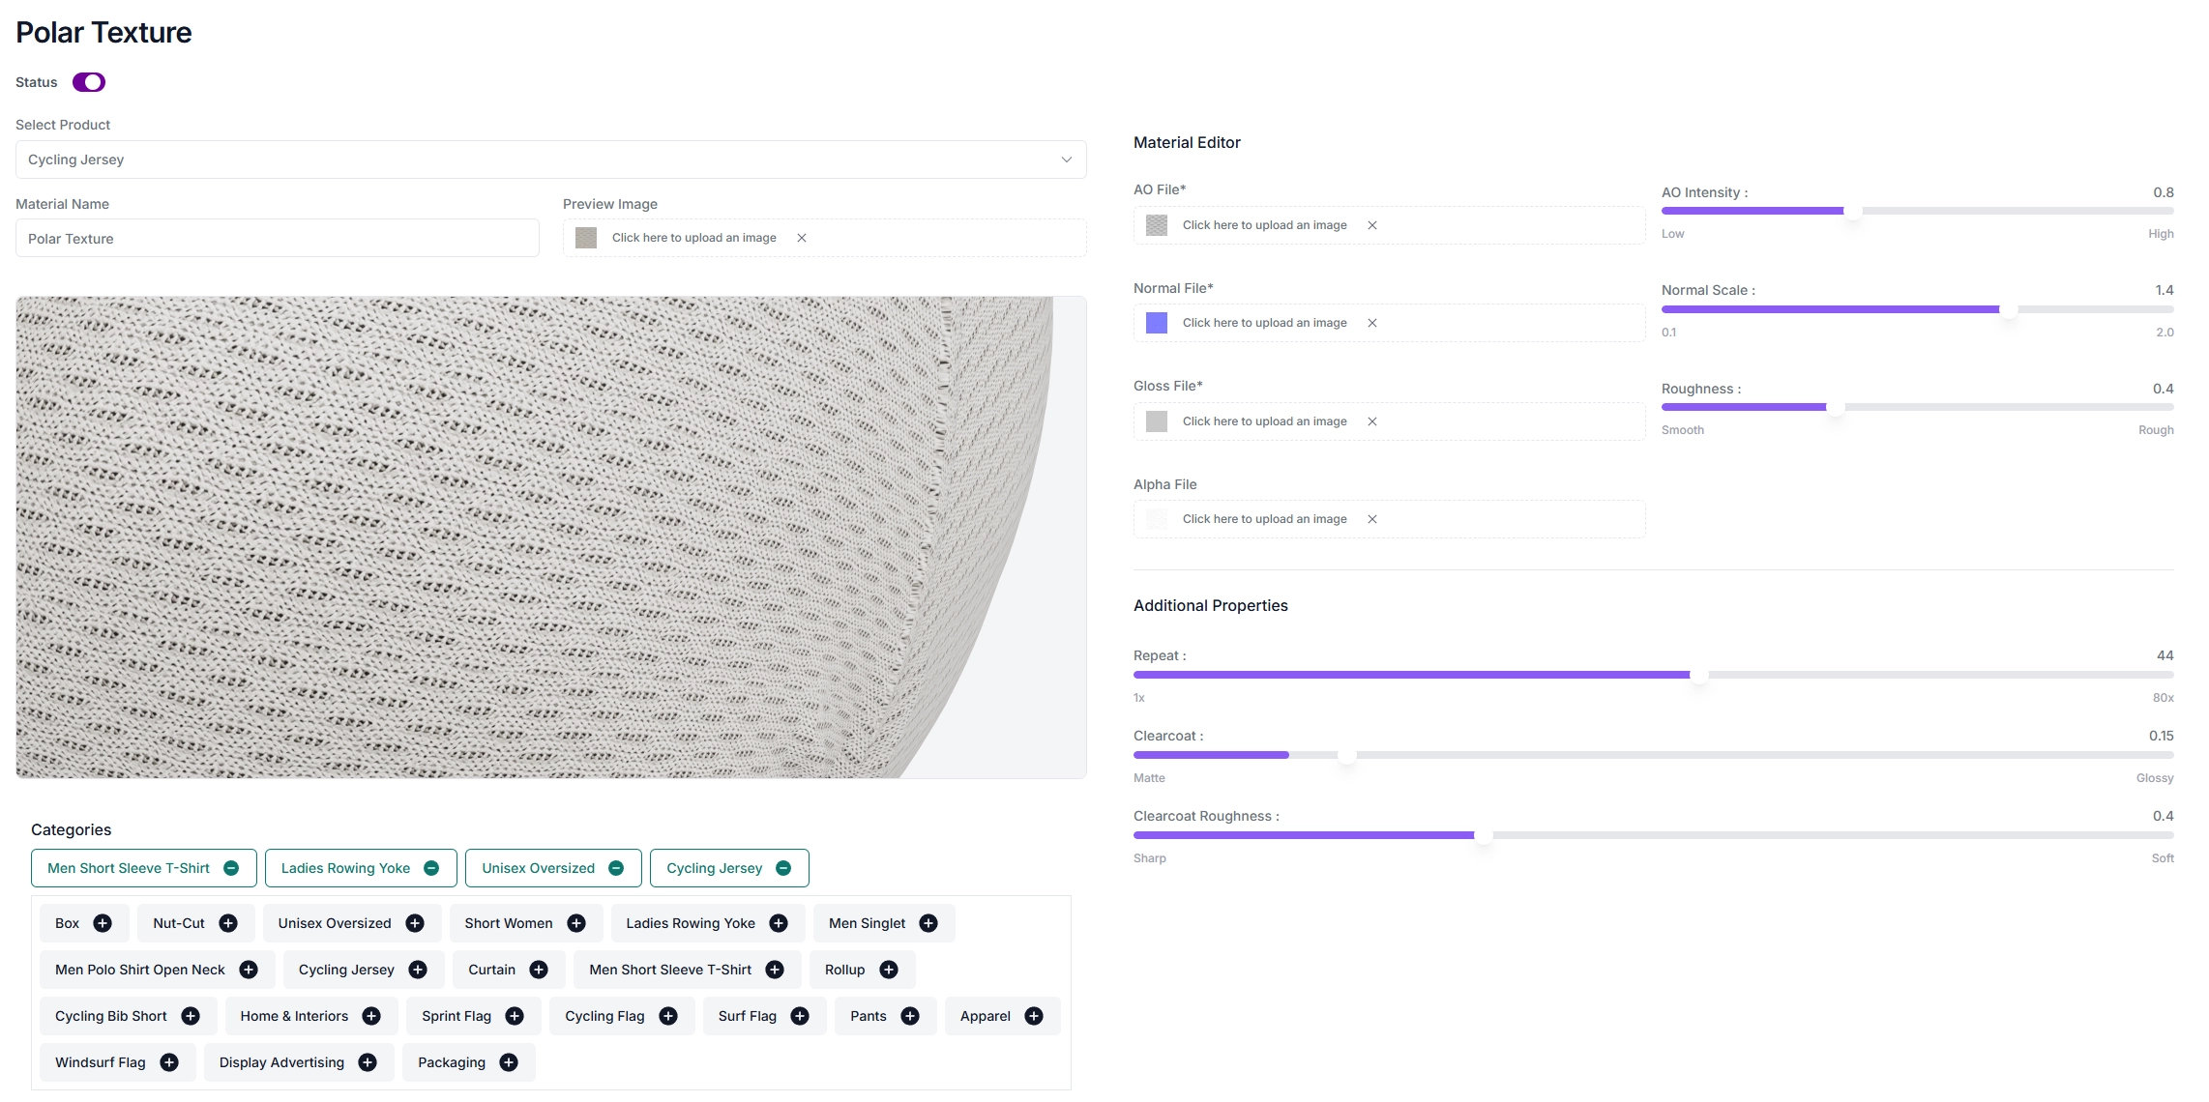Viewport: 2209px width, 1102px height.
Task: Adjust the AO Intensity slider handle
Action: pos(1852,211)
